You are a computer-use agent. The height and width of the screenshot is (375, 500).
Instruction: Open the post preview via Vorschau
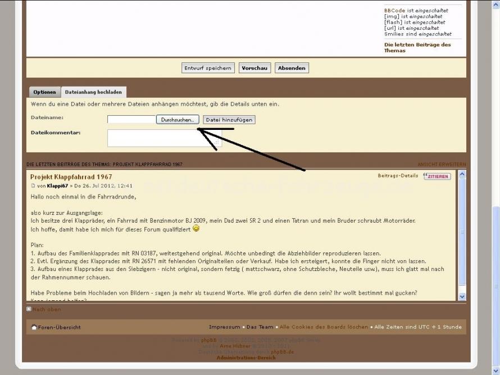254,68
